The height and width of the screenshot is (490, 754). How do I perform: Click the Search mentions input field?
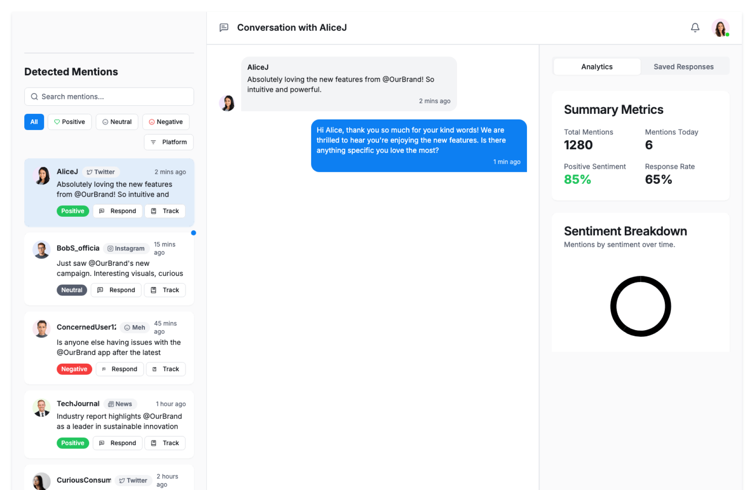[x=109, y=97]
